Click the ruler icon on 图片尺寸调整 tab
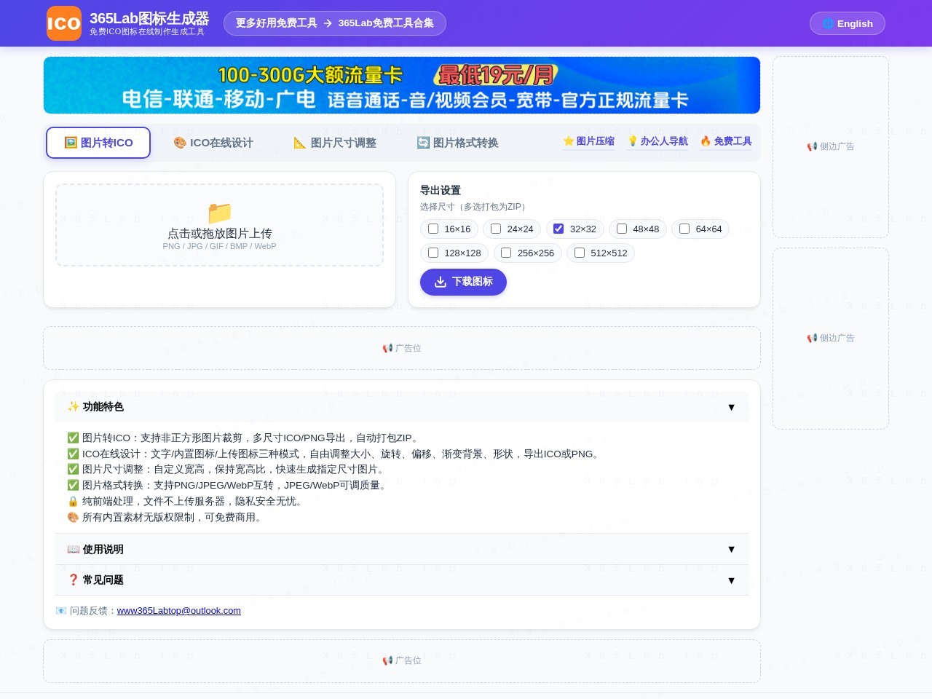 300,143
